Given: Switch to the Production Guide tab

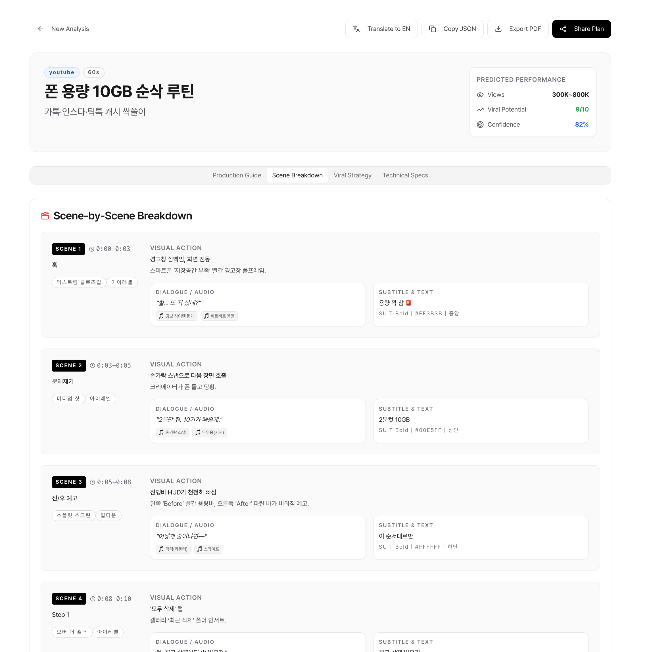Looking at the screenshot, I should pos(237,175).
